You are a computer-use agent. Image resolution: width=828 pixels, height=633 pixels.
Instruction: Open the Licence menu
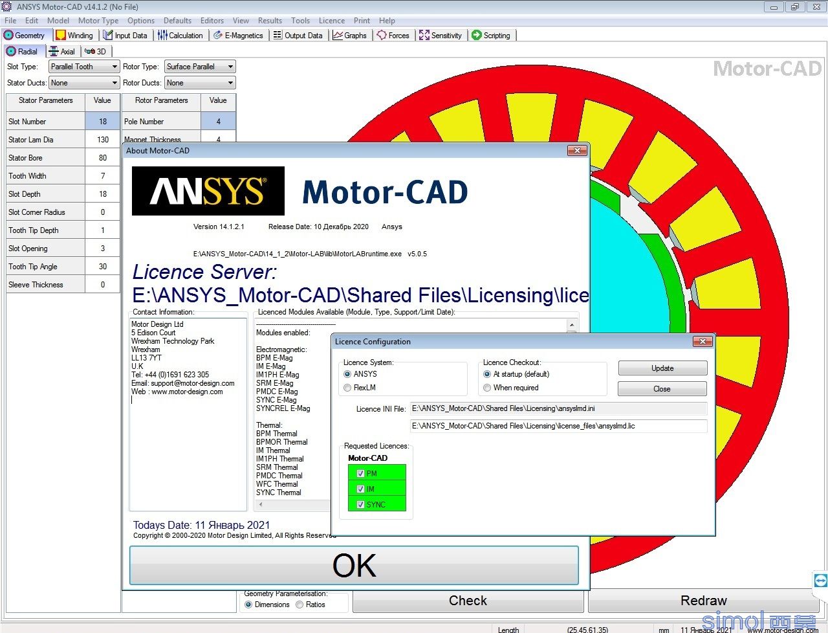[332, 21]
